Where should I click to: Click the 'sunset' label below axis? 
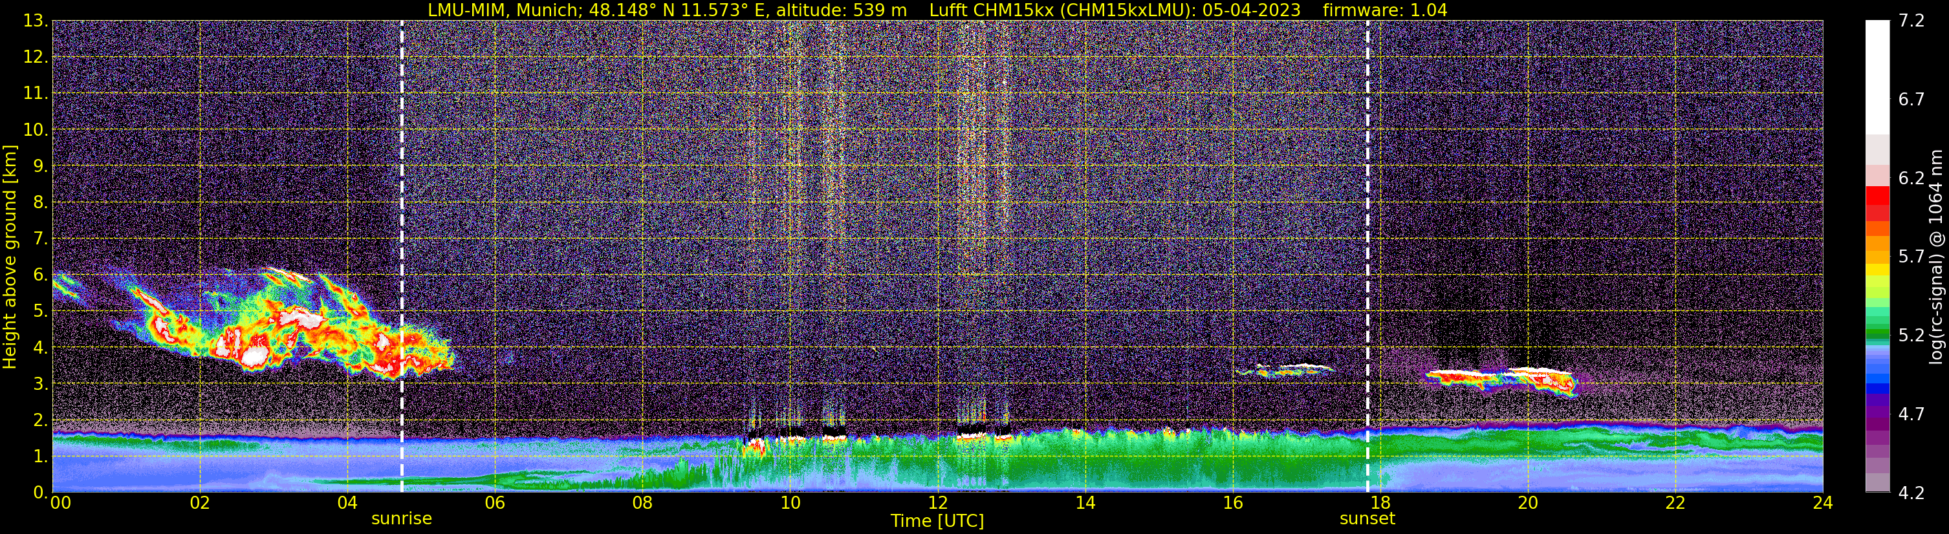[x=1367, y=519]
